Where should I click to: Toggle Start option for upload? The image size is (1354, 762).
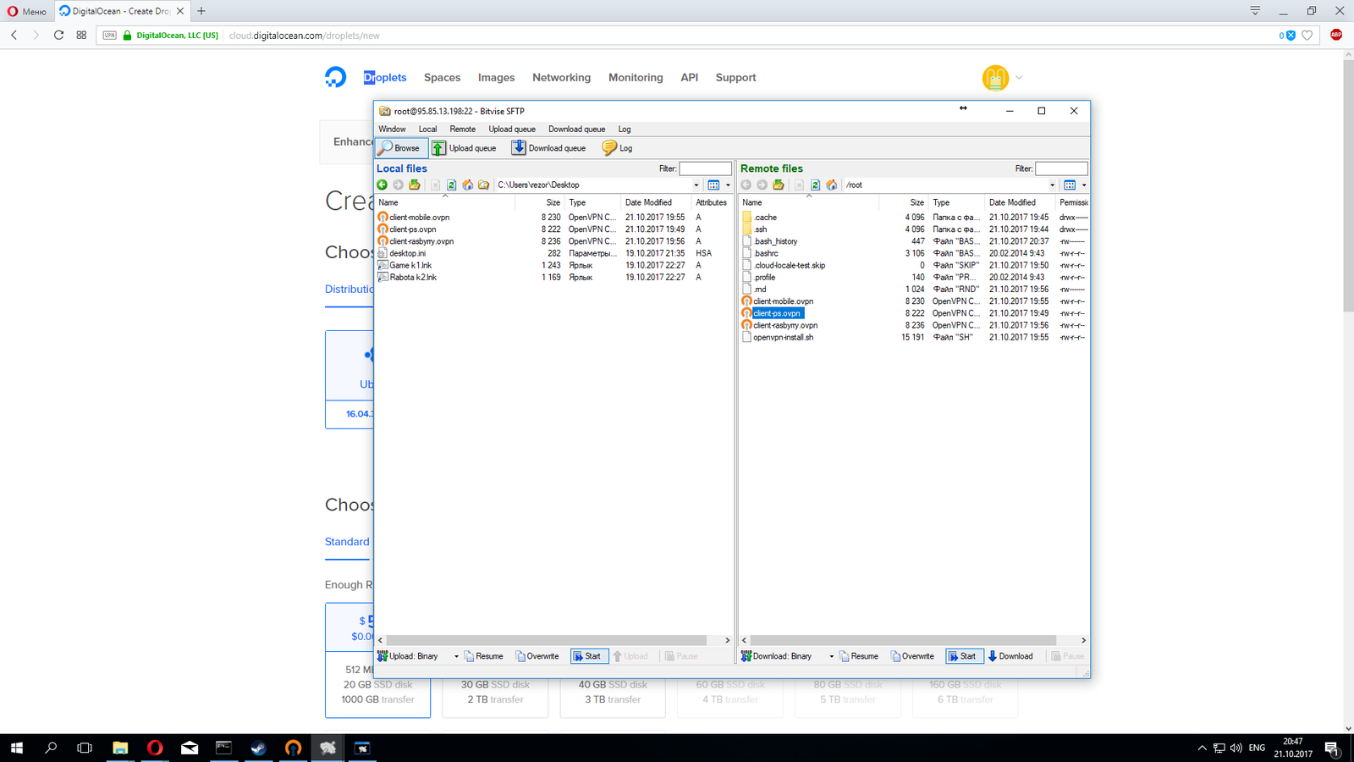[x=588, y=656]
